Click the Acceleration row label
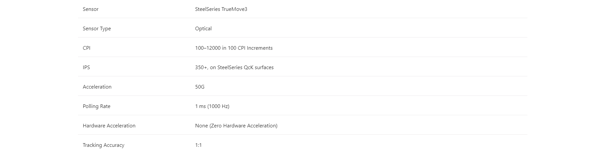The width and height of the screenshot is (611, 160). (x=97, y=87)
